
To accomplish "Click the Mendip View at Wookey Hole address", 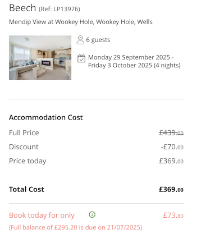I will [81, 22].
